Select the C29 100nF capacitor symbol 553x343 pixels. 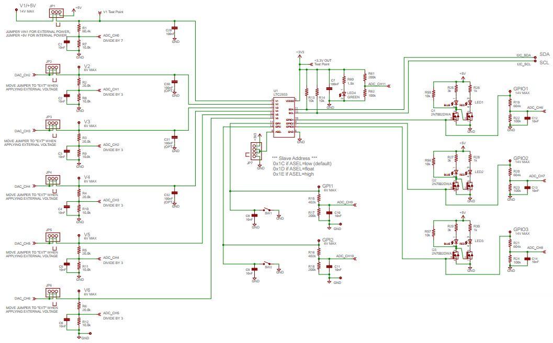pos(174,28)
